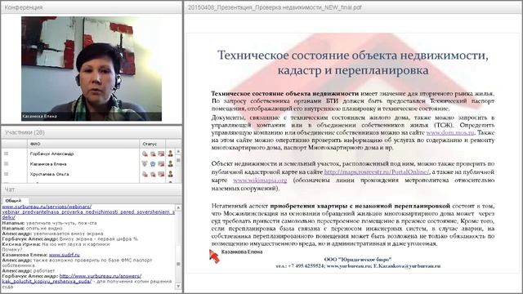Click the screen sharing icon for Горбачук Александр
Viewport: 523px width, 294px height.
click(161, 154)
